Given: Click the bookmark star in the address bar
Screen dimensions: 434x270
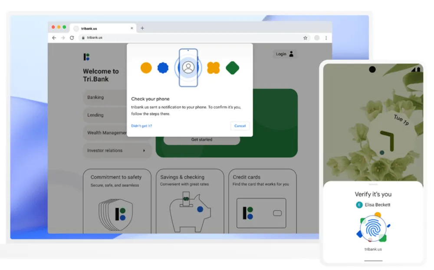Looking at the screenshot, I should 305,38.
